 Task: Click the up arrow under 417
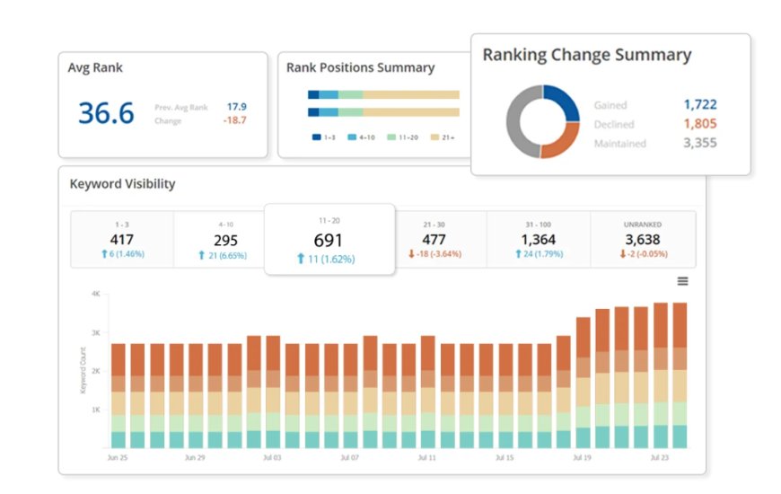[105, 255]
